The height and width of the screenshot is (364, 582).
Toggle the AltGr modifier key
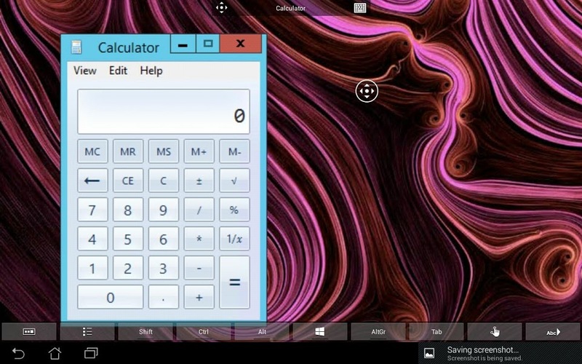tap(378, 332)
